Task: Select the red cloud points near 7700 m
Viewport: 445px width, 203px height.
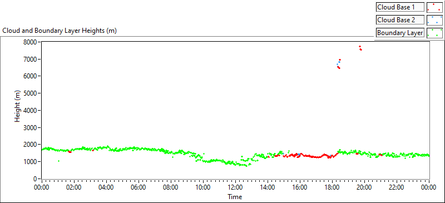Action: 360,48
